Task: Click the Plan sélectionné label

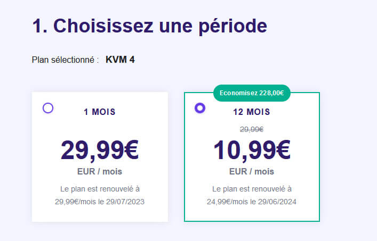Action: coord(65,60)
